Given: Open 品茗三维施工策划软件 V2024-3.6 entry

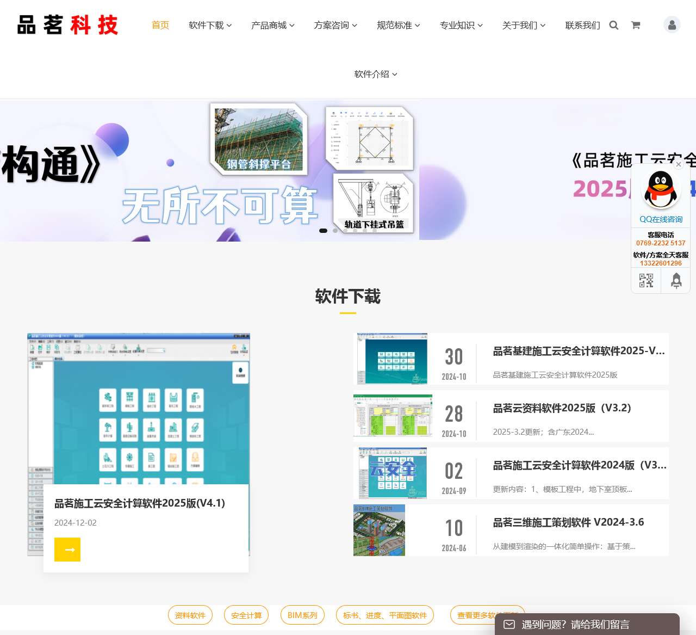Looking at the screenshot, I should 568,522.
